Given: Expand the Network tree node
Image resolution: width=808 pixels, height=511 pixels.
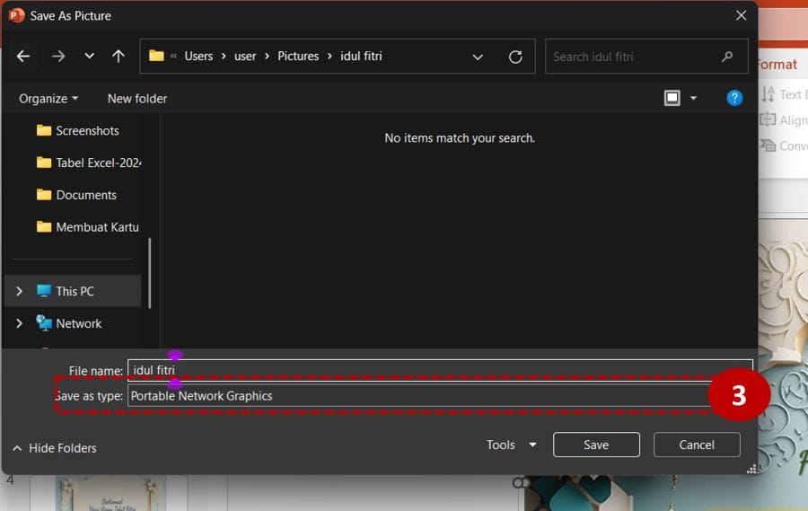Looking at the screenshot, I should (19, 323).
